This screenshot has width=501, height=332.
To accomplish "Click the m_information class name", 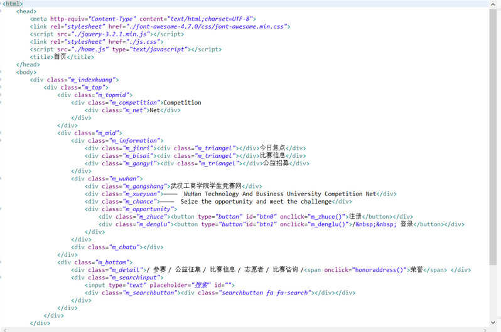I will click(134, 141).
